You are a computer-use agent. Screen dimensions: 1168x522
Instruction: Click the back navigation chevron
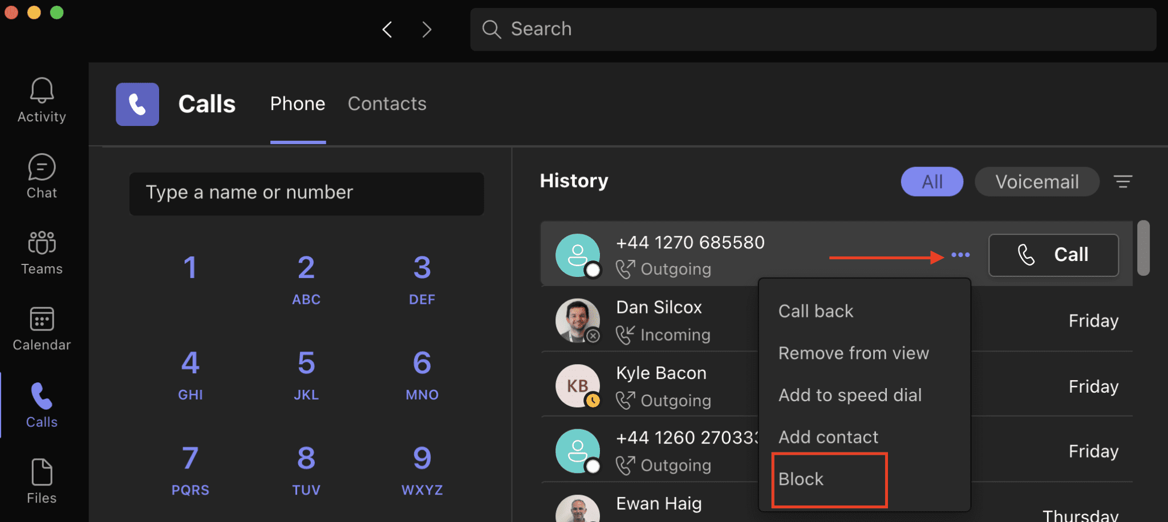point(387,29)
